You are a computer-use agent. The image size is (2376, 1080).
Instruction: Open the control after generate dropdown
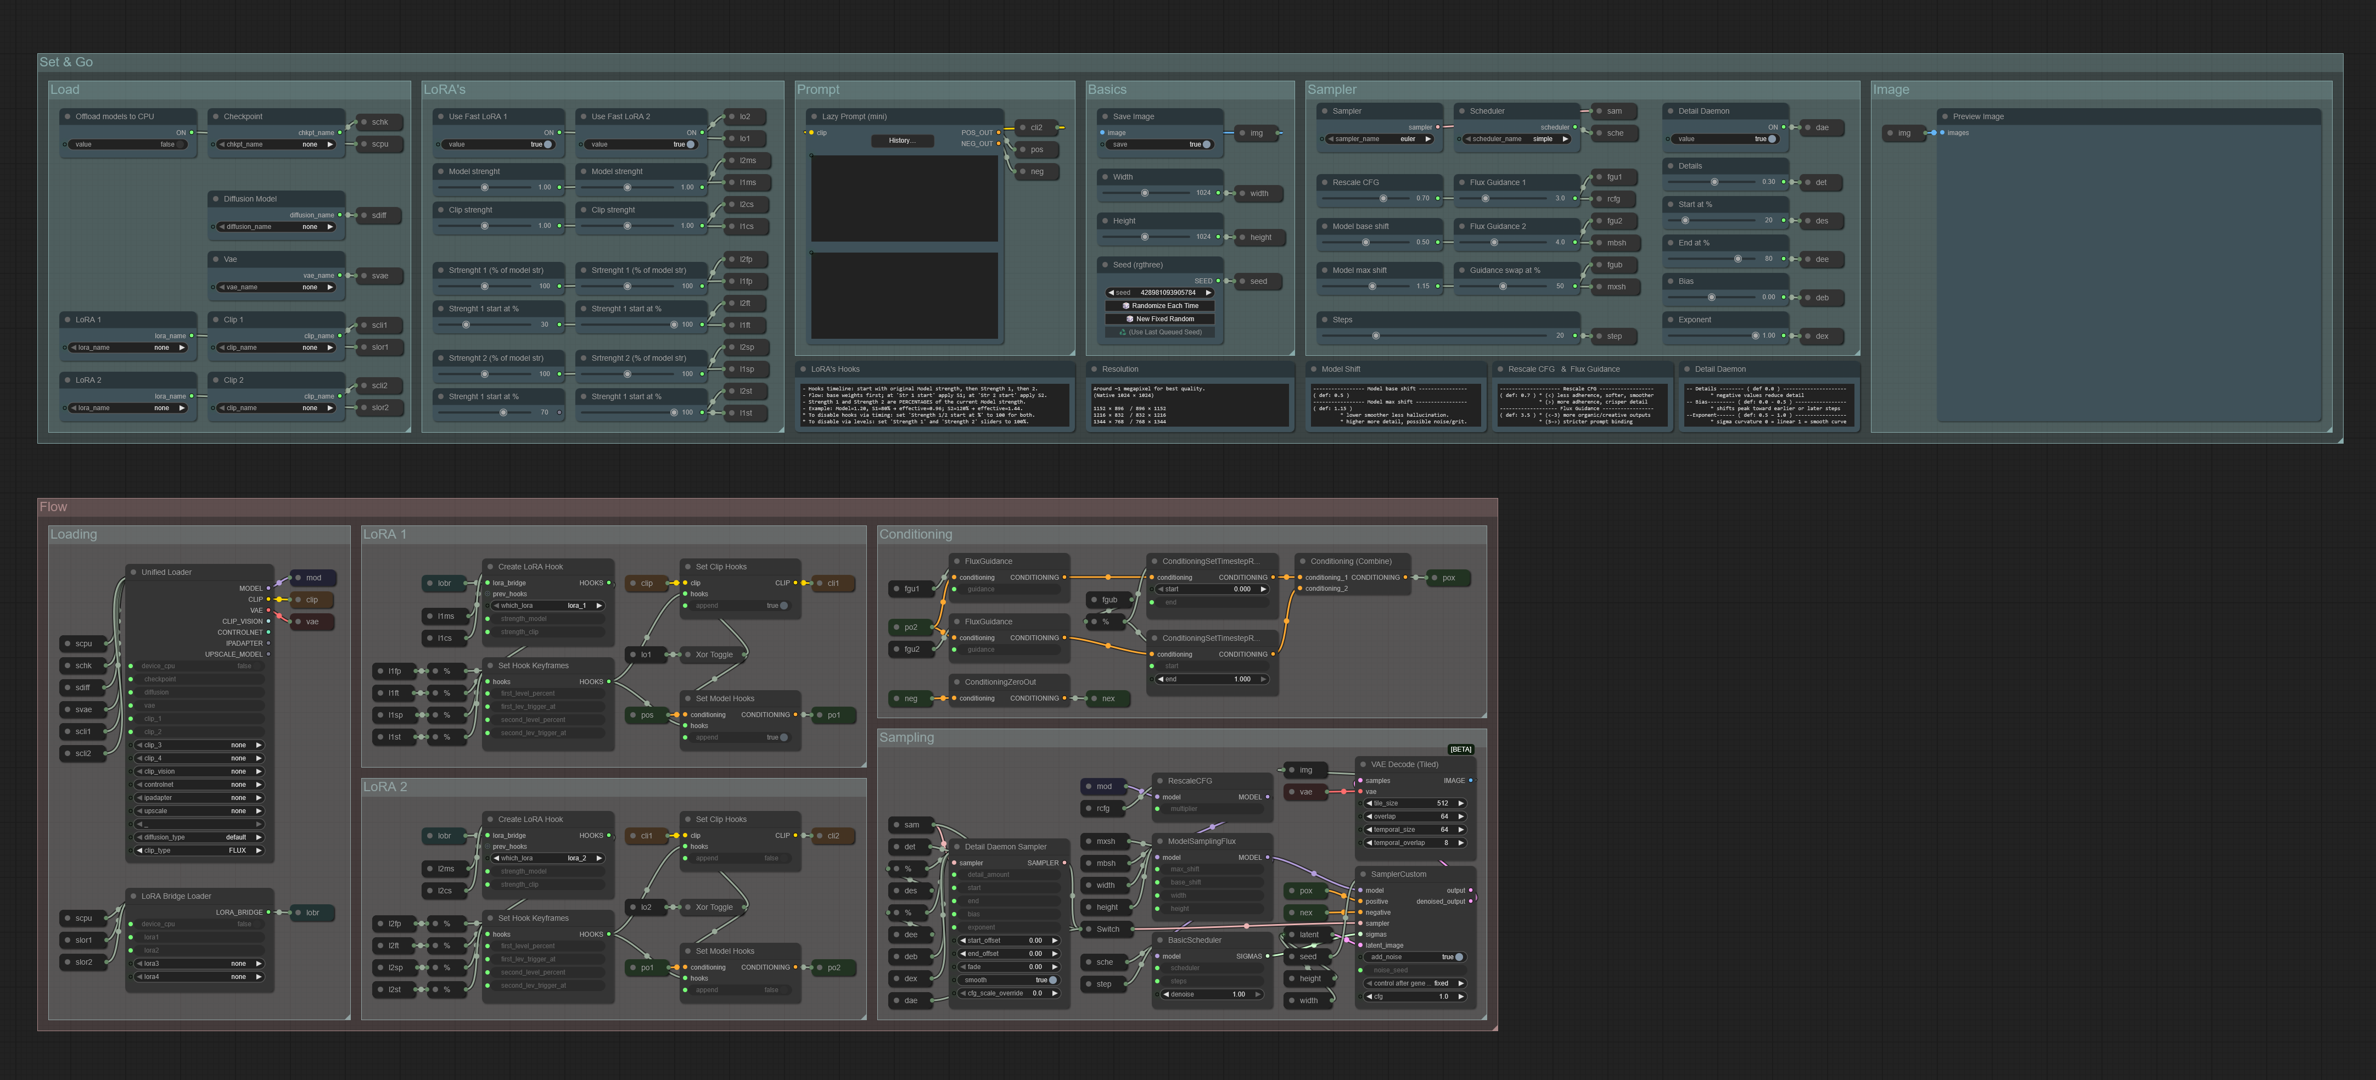point(1415,984)
